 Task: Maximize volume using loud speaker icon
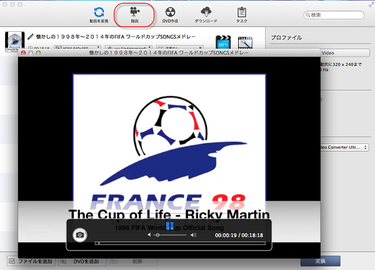[x=193, y=235]
